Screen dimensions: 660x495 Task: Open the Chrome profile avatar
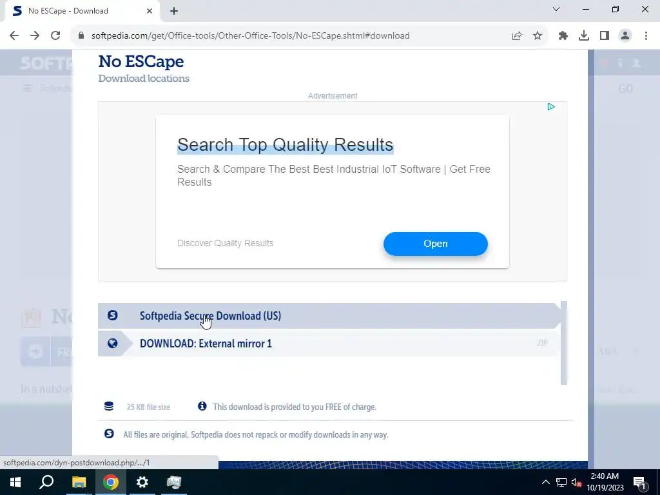625,36
